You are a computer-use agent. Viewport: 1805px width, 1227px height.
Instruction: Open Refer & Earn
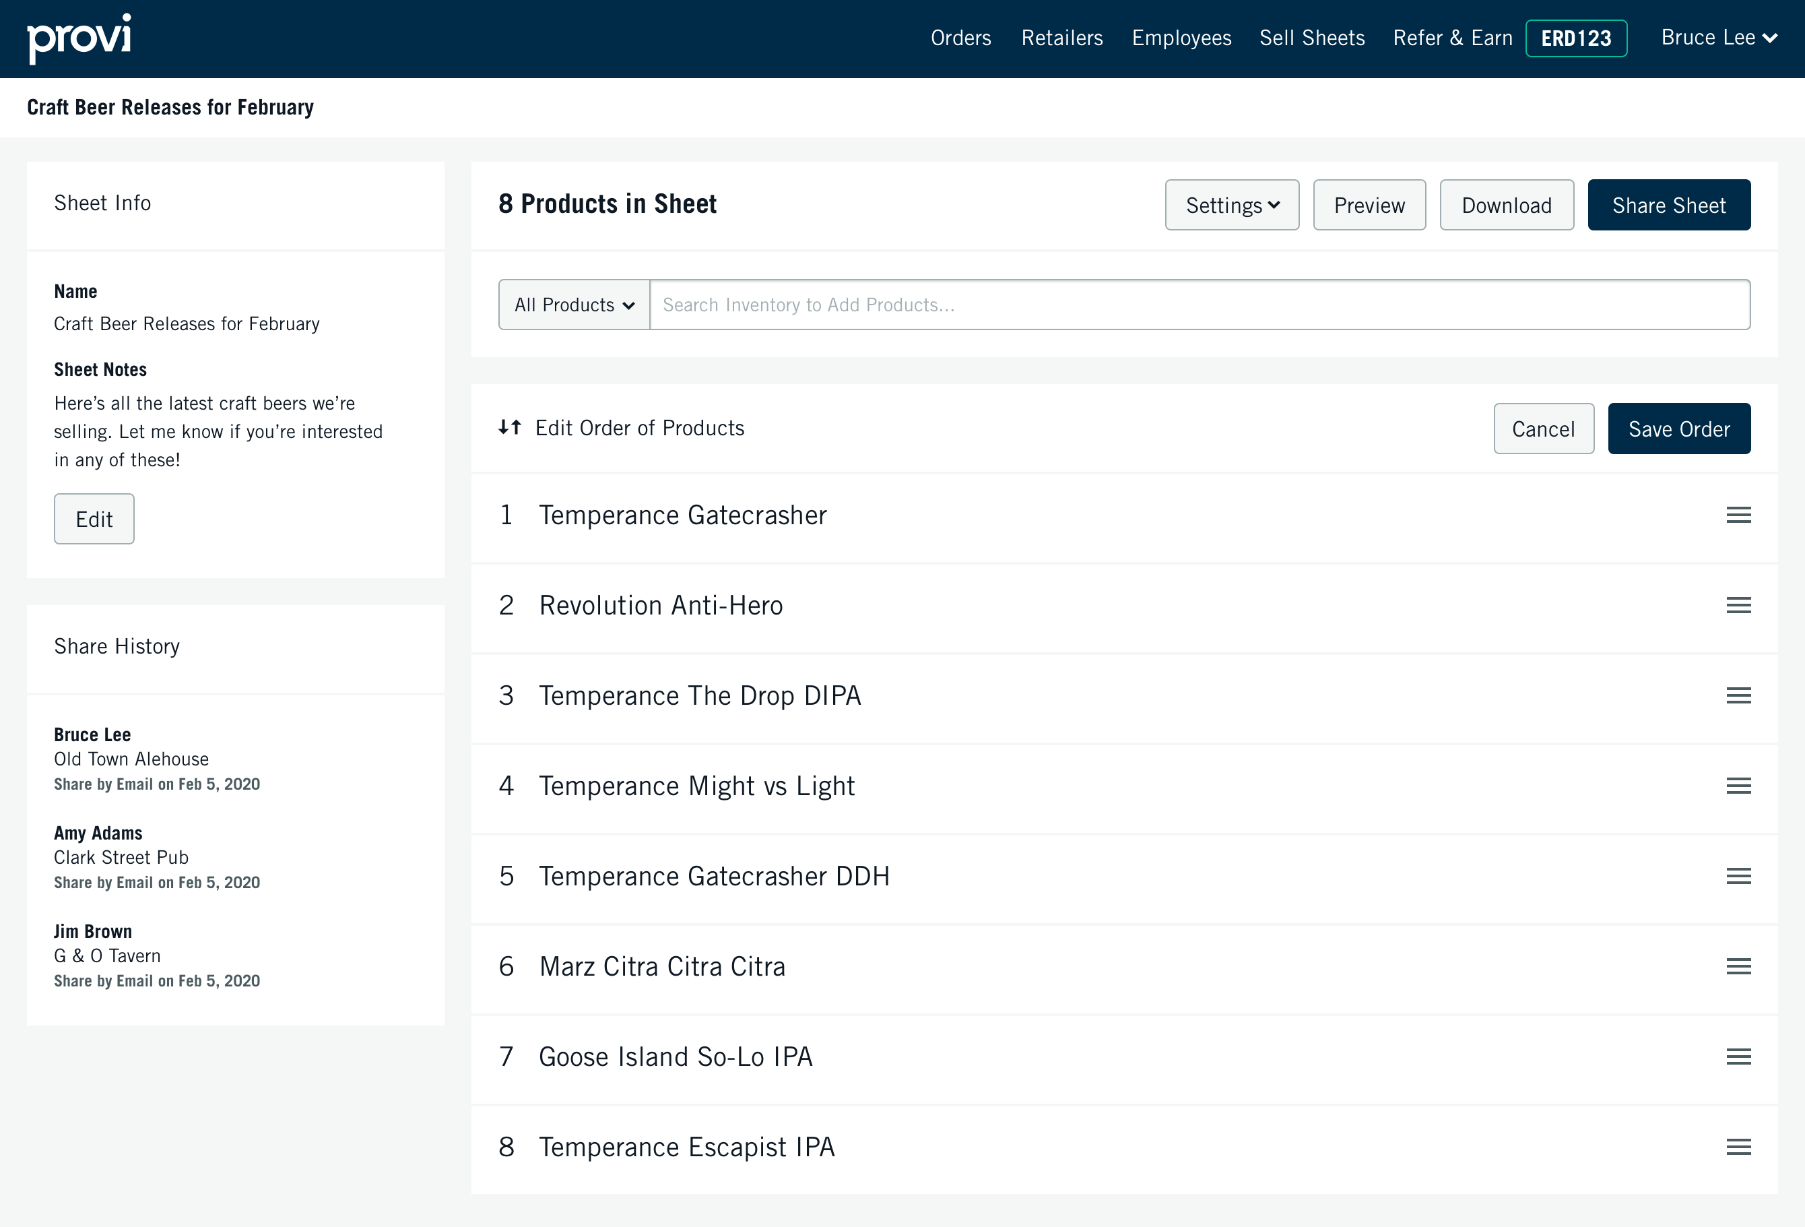[x=1452, y=37]
